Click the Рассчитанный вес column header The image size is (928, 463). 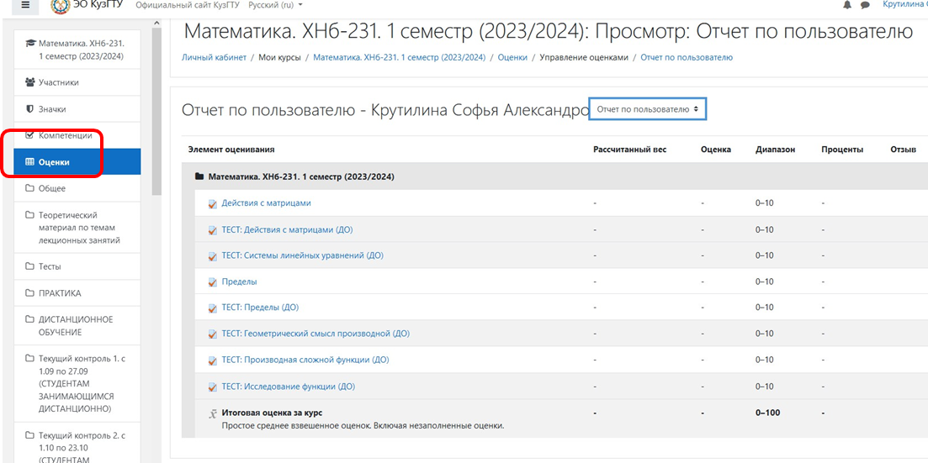pyautogui.click(x=629, y=150)
